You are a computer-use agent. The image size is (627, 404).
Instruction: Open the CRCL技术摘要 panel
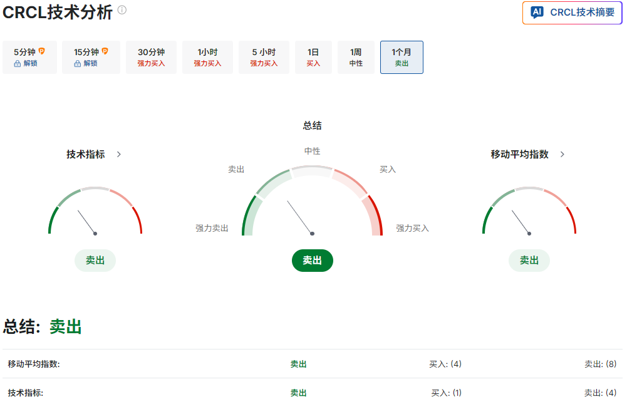click(x=571, y=13)
